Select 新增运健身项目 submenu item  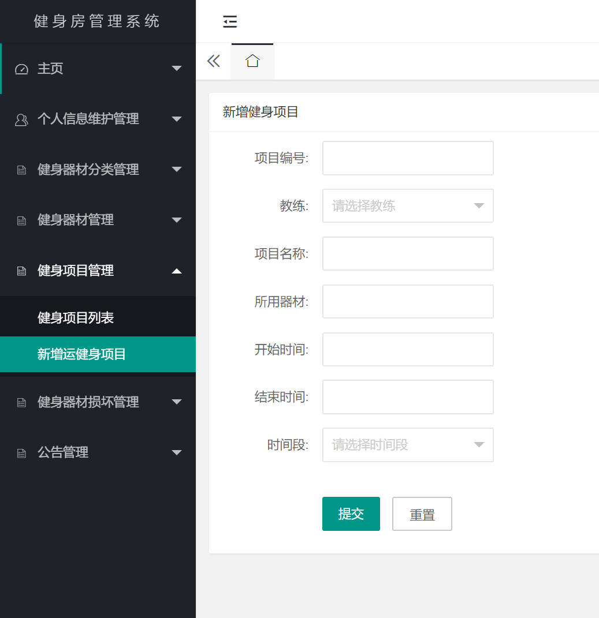pyautogui.click(x=81, y=354)
